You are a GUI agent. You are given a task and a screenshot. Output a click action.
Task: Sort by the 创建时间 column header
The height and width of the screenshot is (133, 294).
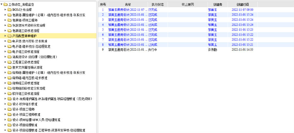click(242, 4)
